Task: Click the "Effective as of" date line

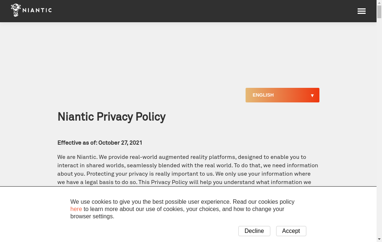Action: click(100, 143)
